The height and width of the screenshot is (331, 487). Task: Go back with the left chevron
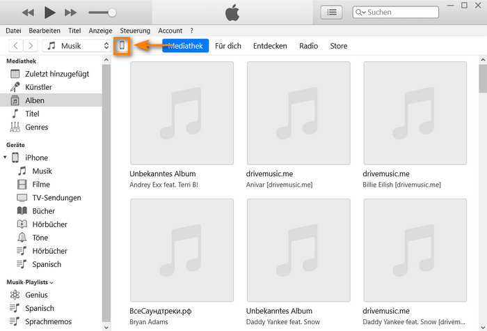(15, 46)
